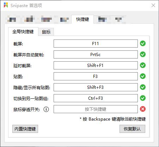Click the green check icon beside Ctrl+F3
Viewport: 159px width, 147px height.
[143, 98]
